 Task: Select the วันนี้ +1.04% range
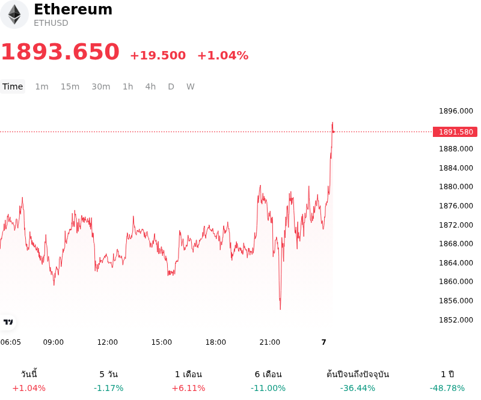coord(29,381)
